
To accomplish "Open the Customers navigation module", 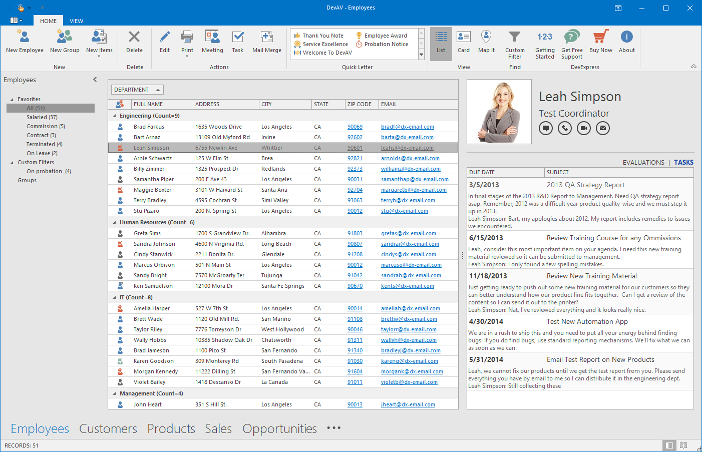I will tap(108, 428).
